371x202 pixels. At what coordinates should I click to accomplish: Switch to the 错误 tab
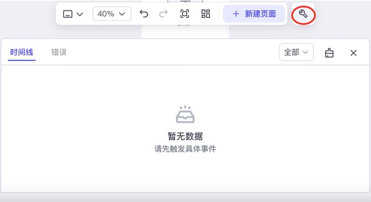59,52
